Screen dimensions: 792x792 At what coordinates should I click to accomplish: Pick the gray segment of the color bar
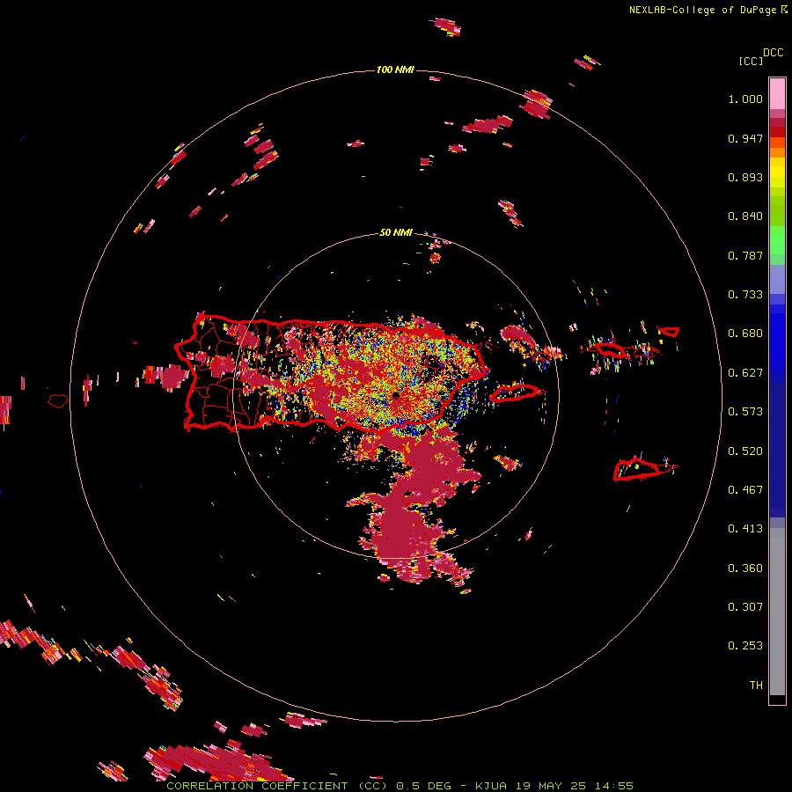click(777, 612)
